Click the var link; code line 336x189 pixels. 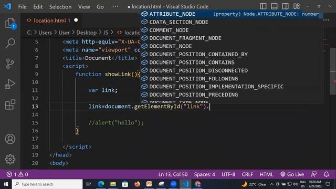(x=103, y=90)
